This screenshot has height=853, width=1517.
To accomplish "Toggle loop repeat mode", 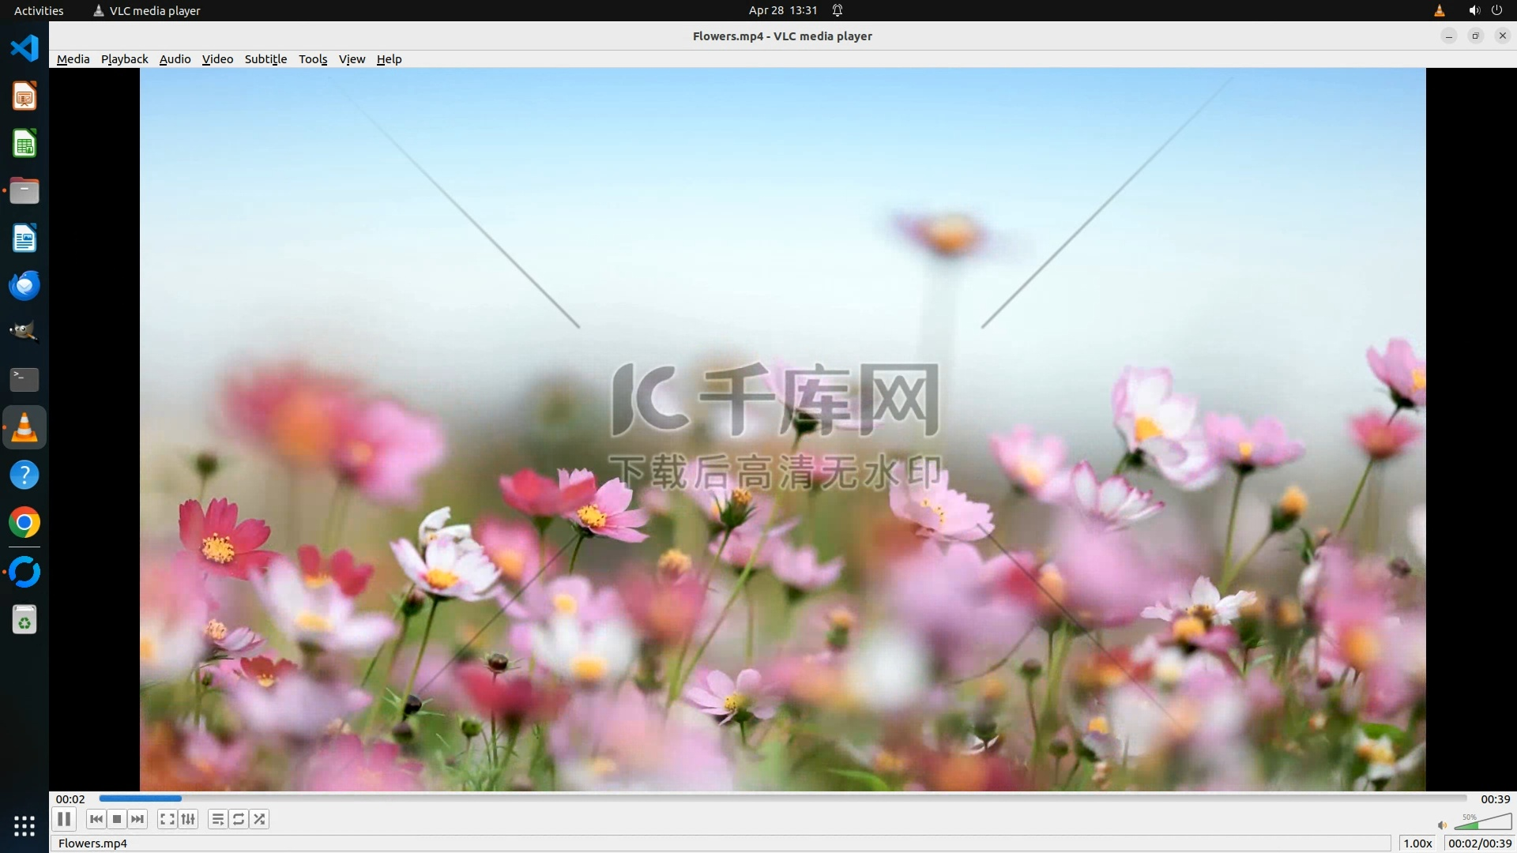I will tap(239, 819).
